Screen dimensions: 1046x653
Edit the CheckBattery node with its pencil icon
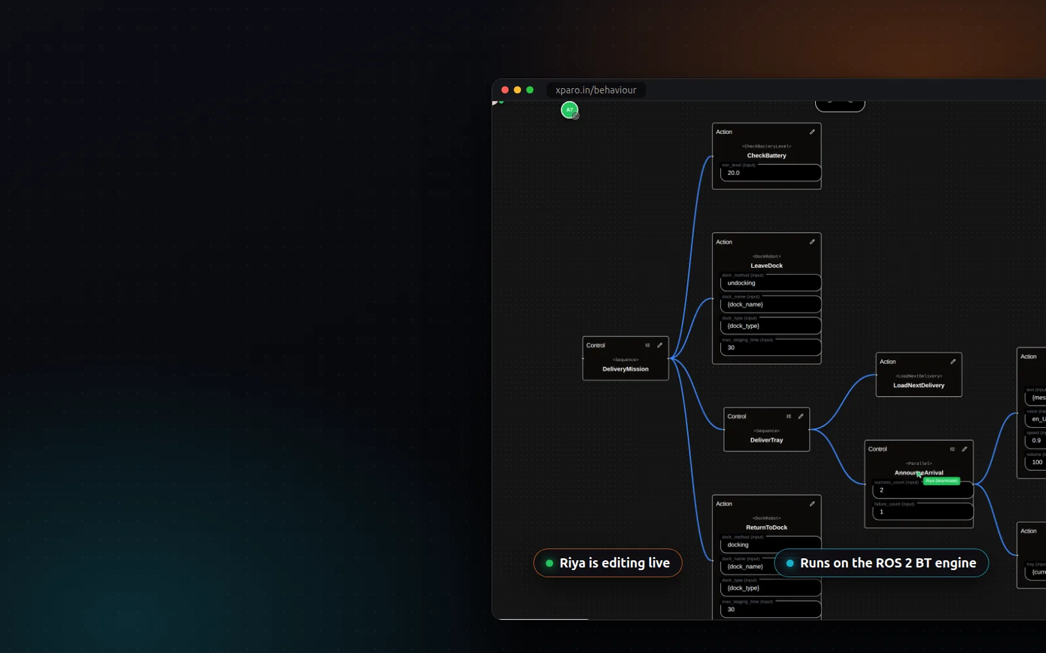(812, 132)
